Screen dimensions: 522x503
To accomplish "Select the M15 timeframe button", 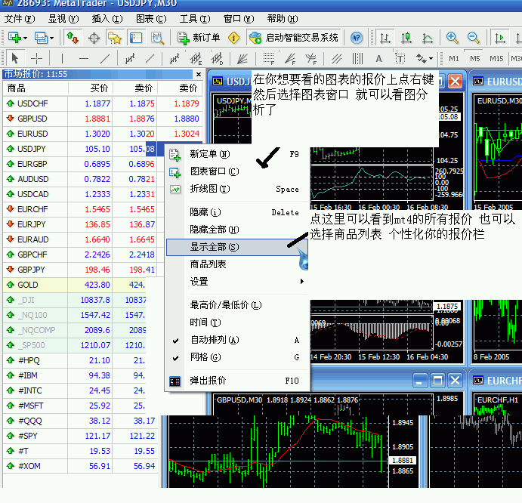I will [496, 58].
